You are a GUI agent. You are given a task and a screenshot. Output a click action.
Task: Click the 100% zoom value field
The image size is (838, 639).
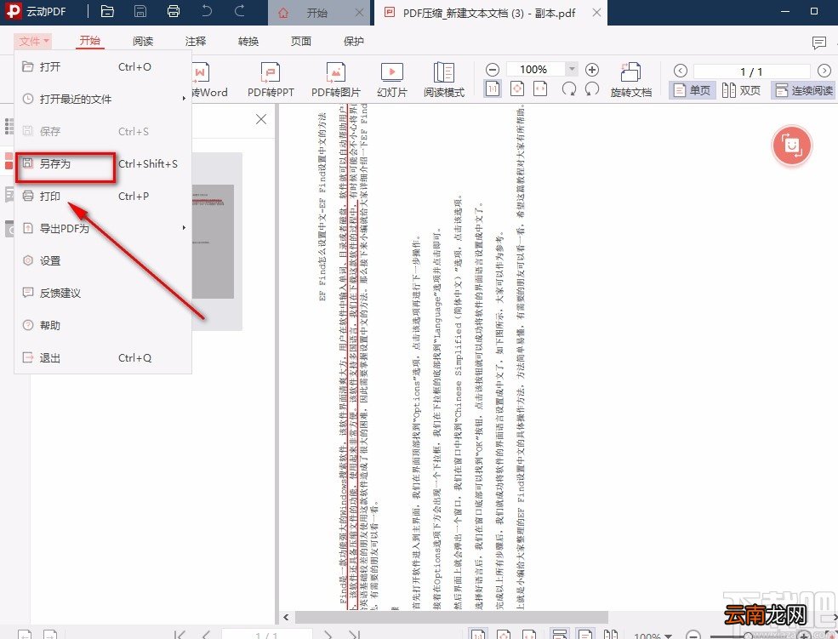534,69
